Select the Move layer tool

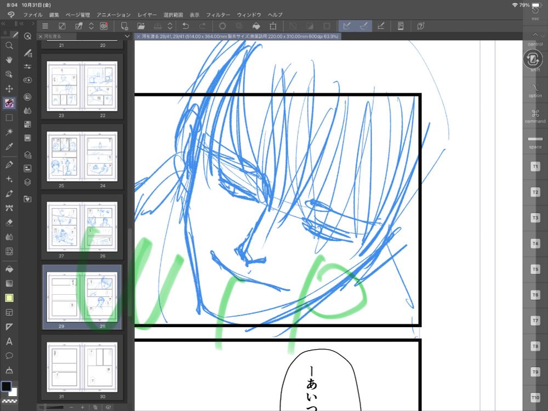(9, 88)
